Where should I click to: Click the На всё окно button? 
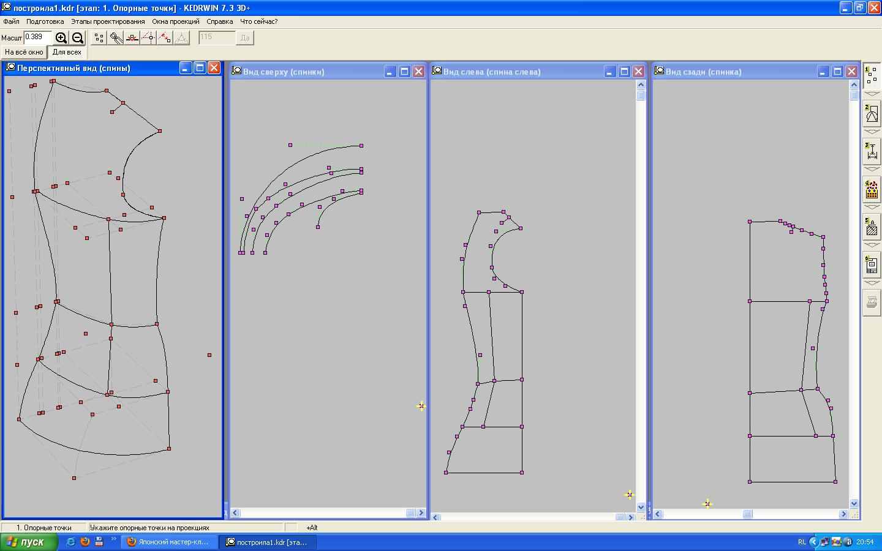tap(24, 52)
